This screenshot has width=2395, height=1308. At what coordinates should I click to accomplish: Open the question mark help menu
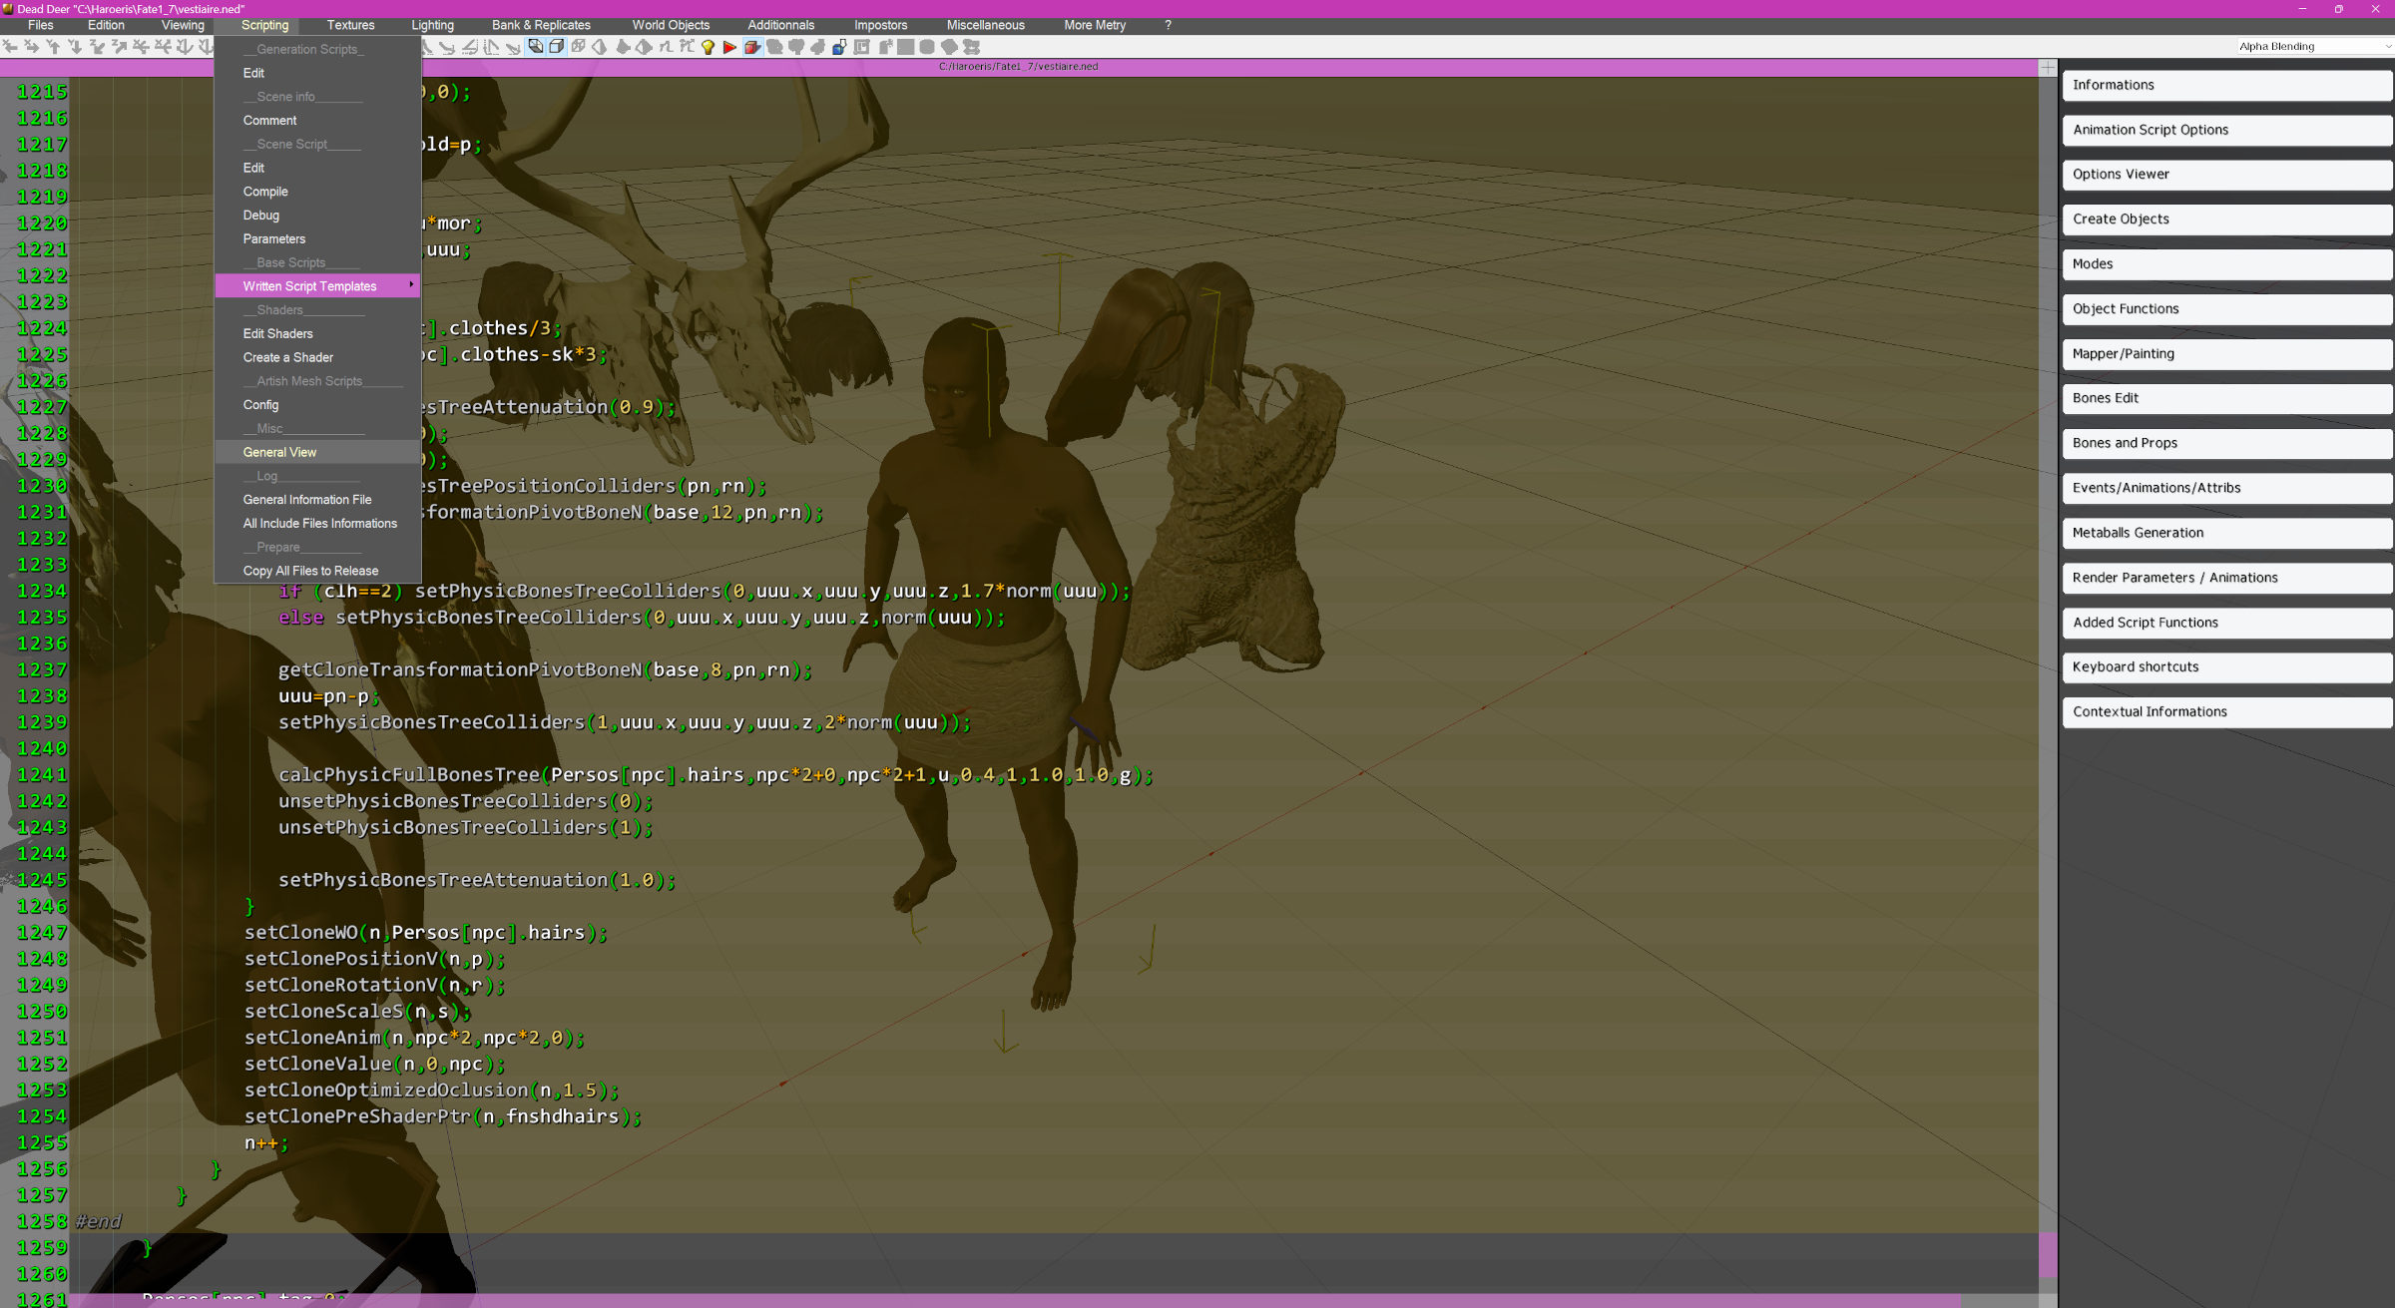[x=1168, y=25]
